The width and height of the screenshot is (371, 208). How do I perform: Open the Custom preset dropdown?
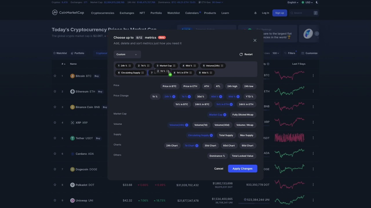127,54
